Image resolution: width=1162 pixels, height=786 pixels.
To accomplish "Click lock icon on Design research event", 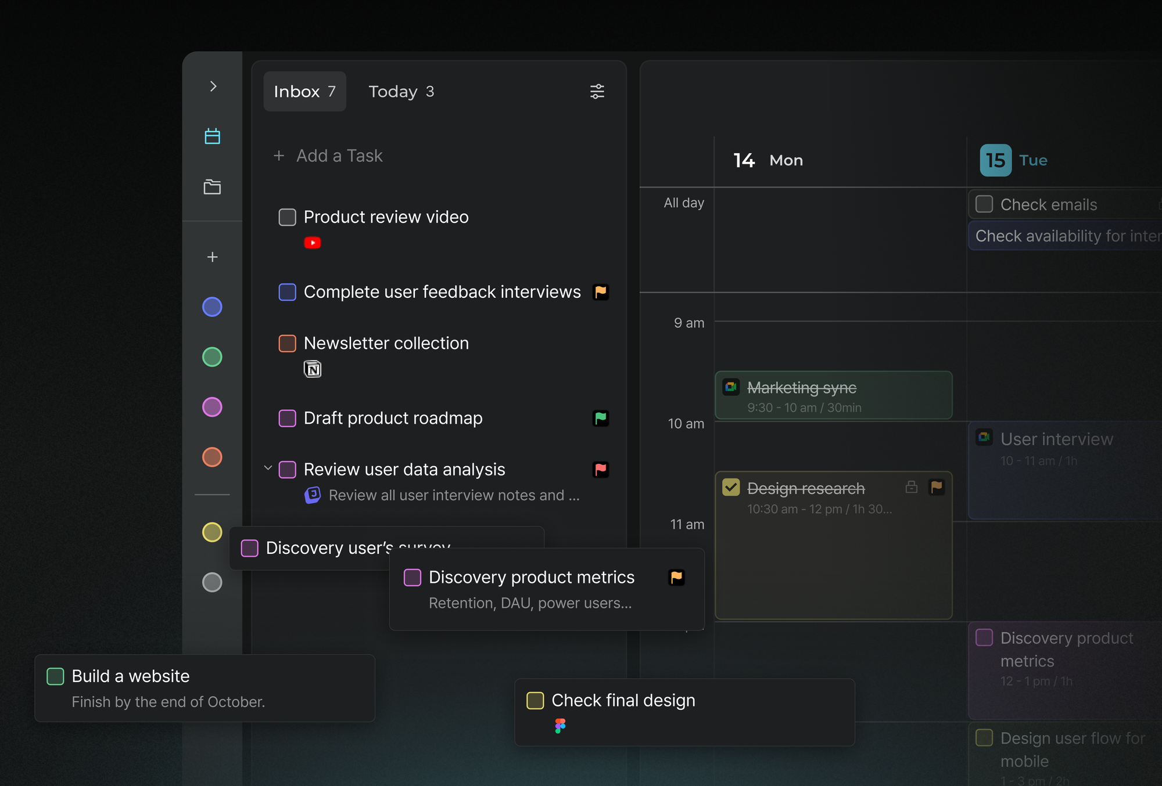I will pos(912,487).
